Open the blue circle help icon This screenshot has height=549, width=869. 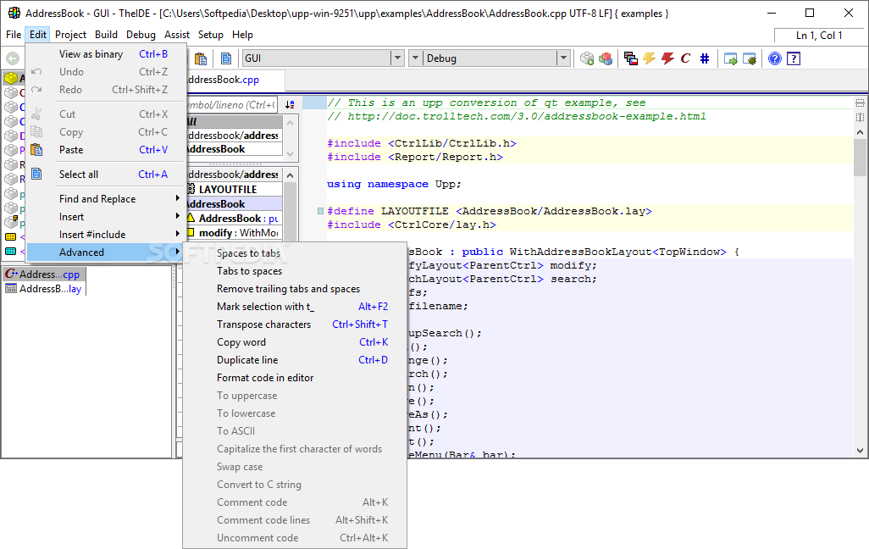(x=775, y=58)
